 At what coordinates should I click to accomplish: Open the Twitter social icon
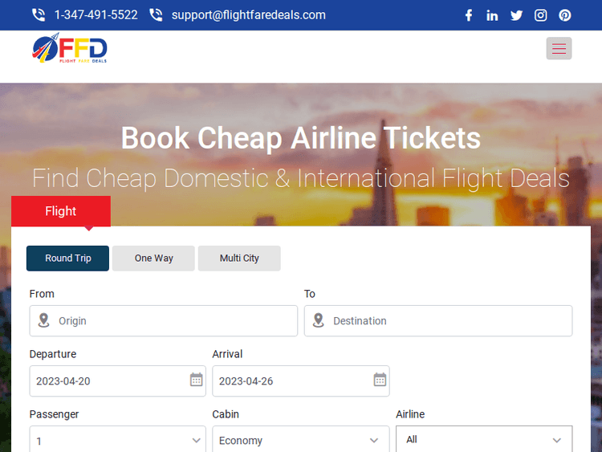516,15
